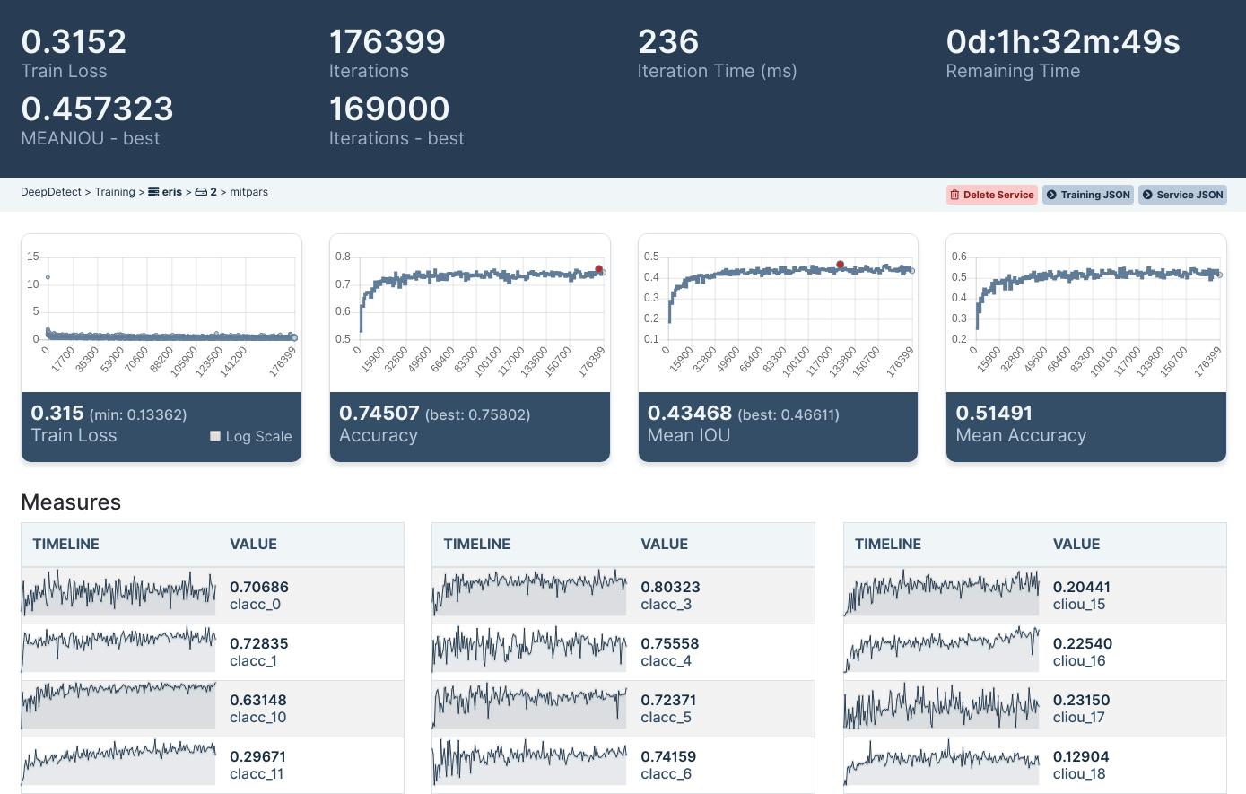Select the value 0.72371 for clacc_5

(x=668, y=700)
